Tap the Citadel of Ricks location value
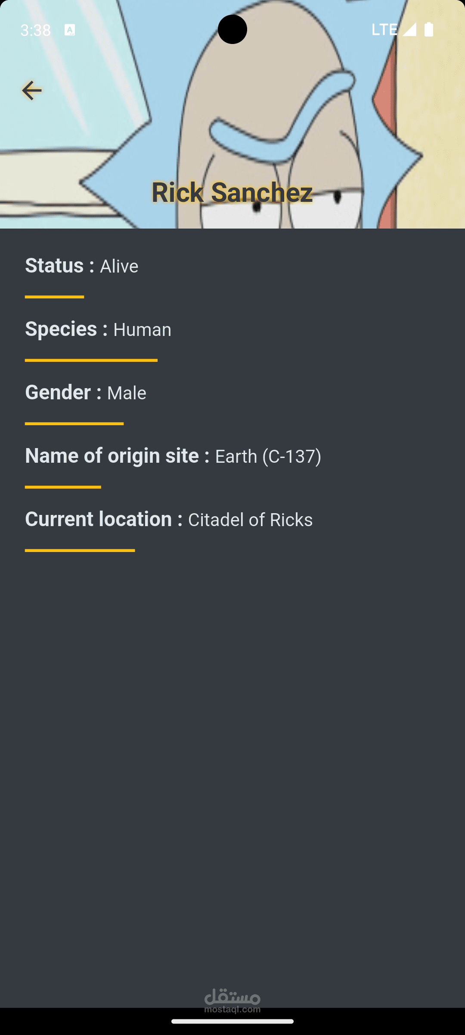Image resolution: width=465 pixels, height=1035 pixels. click(251, 520)
